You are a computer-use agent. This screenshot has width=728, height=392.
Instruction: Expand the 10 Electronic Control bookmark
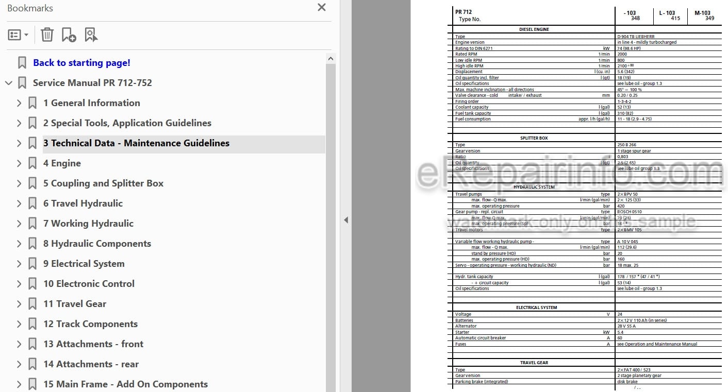[x=19, y=284]
